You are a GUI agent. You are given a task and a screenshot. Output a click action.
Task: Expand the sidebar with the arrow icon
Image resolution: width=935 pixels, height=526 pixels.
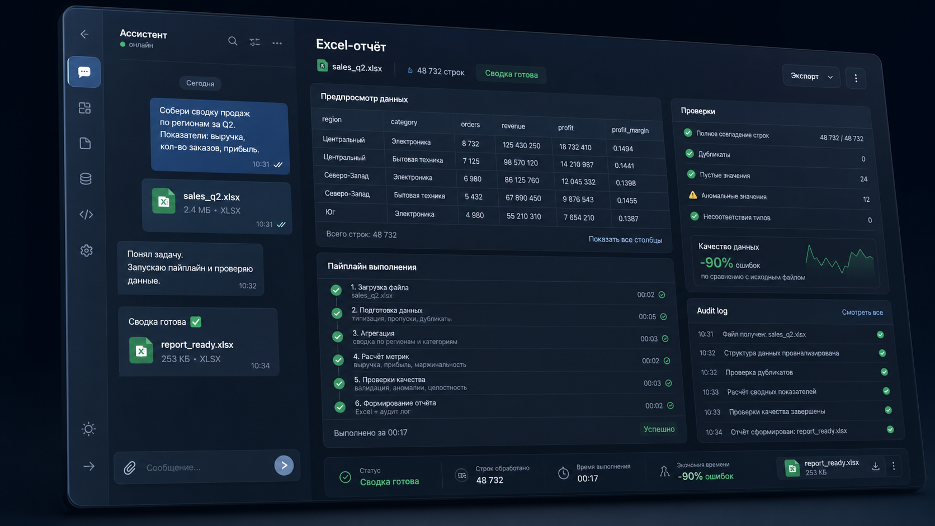[x=89, y=466]
